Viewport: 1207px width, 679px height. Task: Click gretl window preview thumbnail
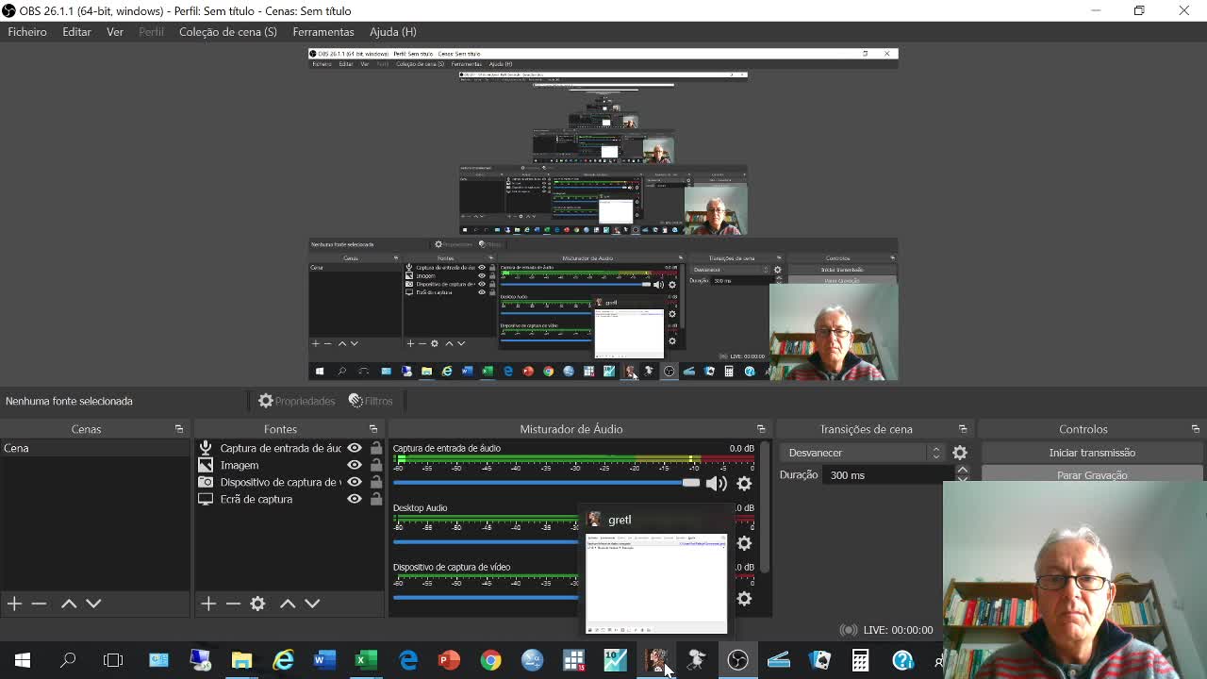pyautogui.click(x=656, y=583)
